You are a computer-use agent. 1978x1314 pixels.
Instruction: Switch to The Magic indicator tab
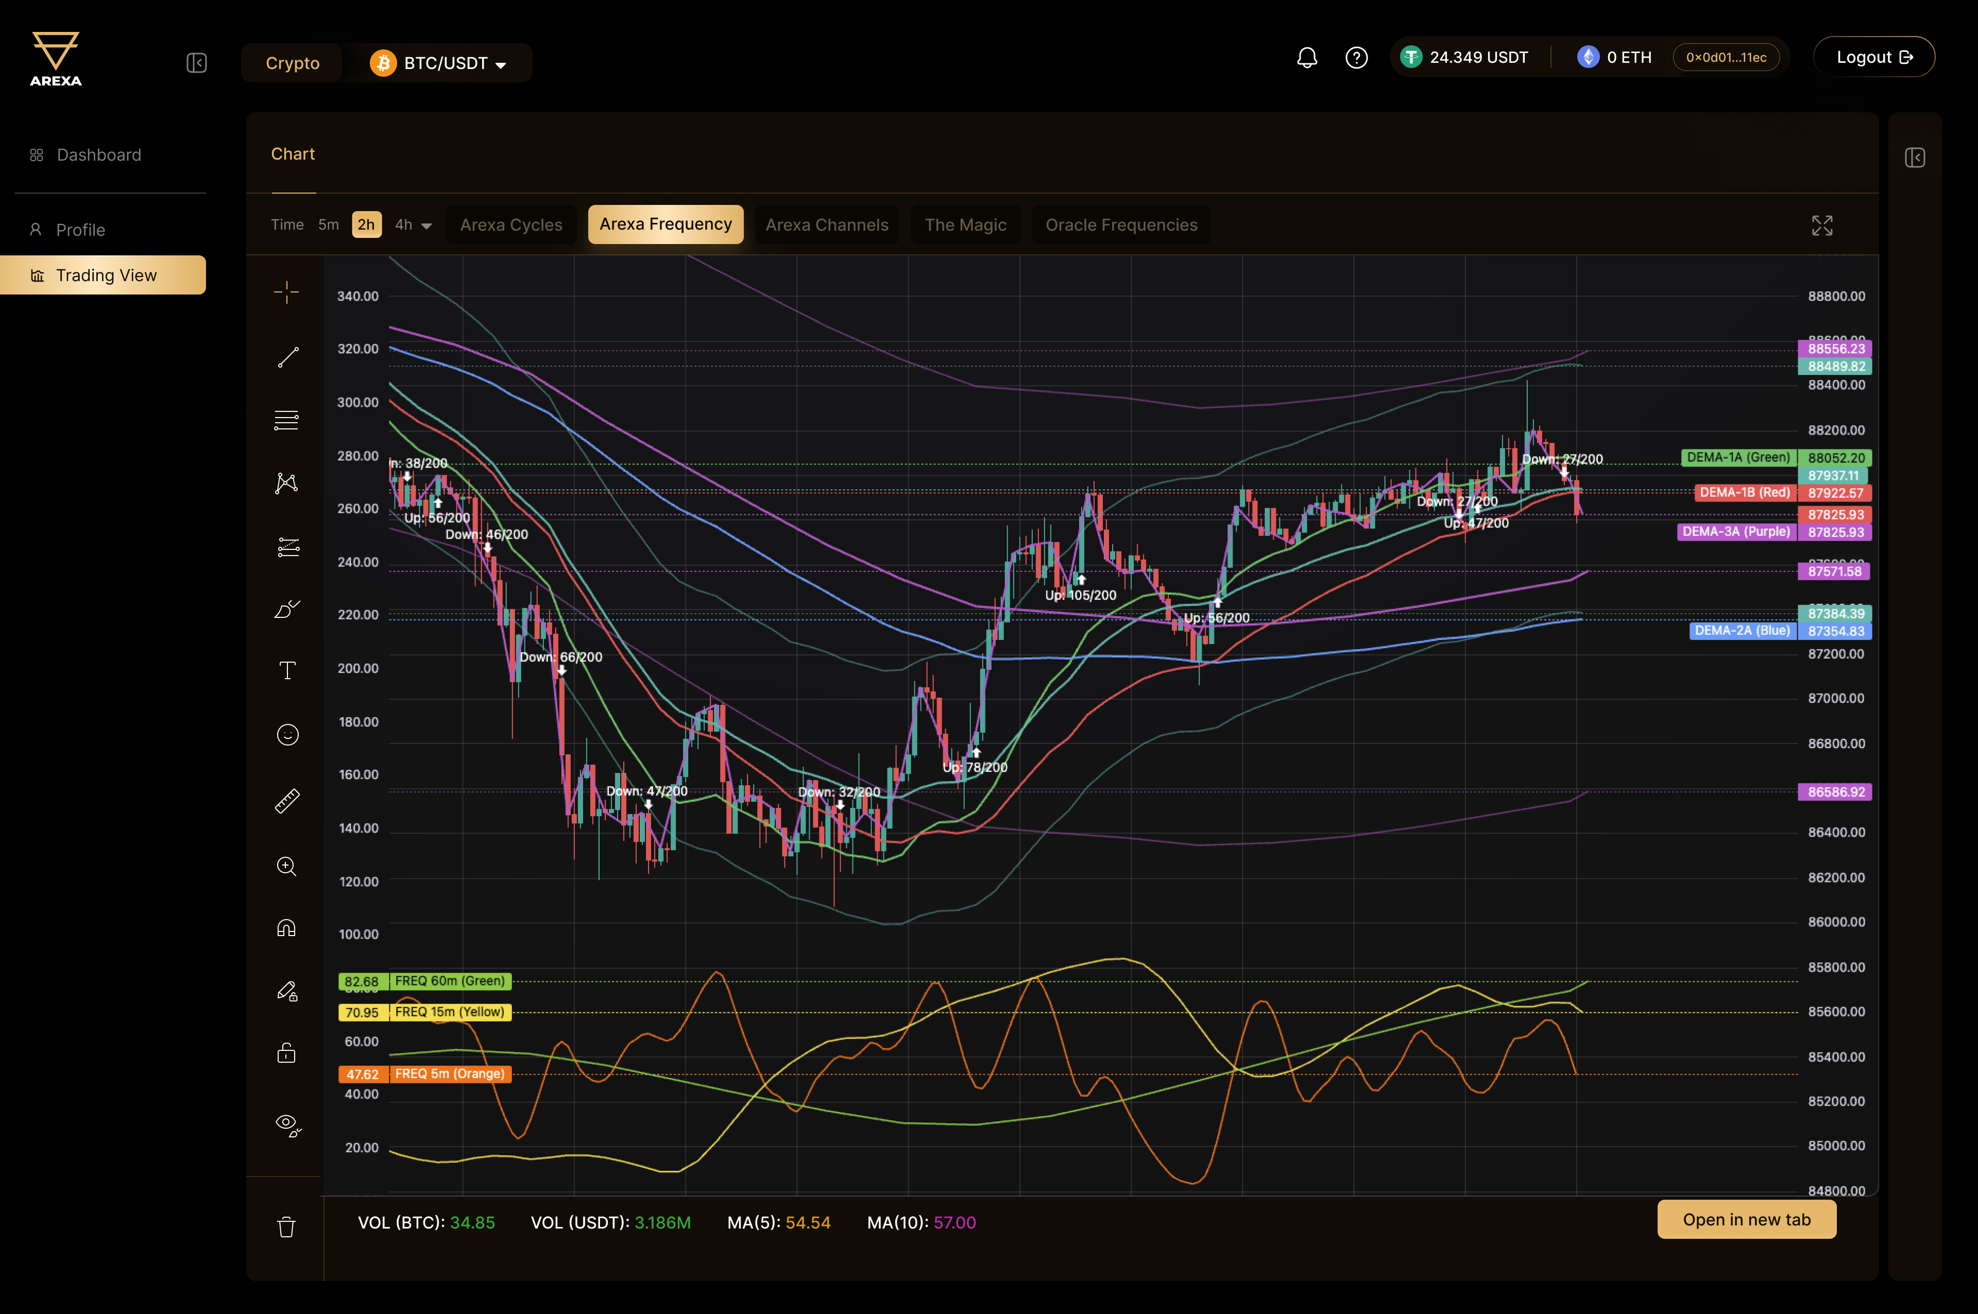(x=965, y=224)
